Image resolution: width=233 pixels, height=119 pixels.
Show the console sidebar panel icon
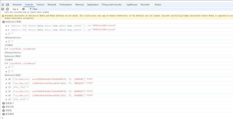[x=2, y=9]
